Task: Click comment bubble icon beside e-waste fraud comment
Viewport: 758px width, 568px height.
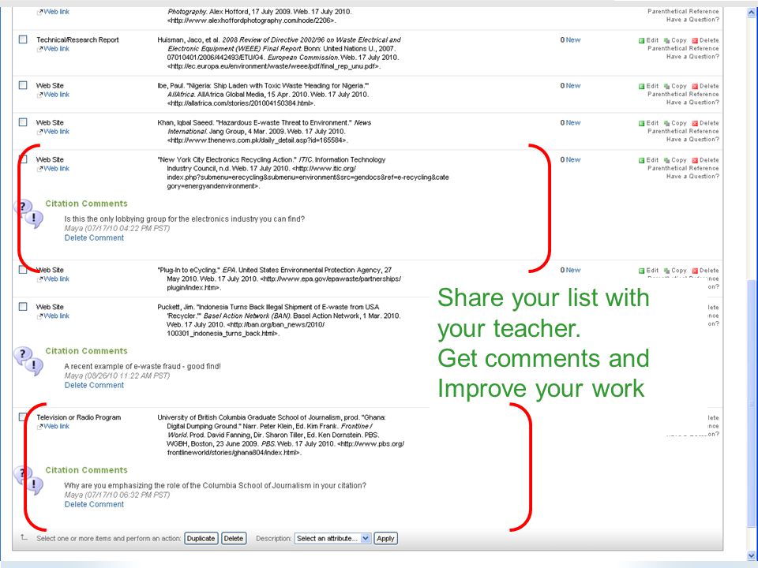Action: [28, 361]
